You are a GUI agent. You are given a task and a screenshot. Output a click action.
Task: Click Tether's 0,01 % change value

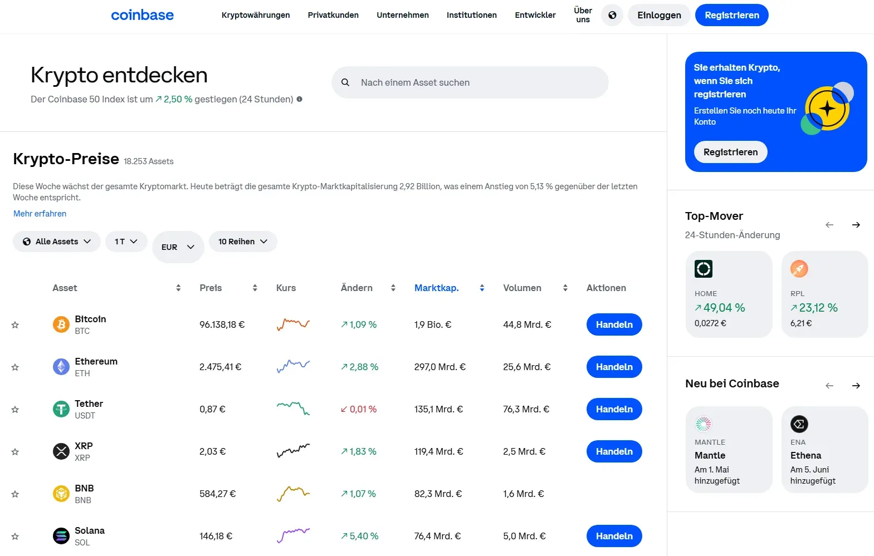(359, 409)
